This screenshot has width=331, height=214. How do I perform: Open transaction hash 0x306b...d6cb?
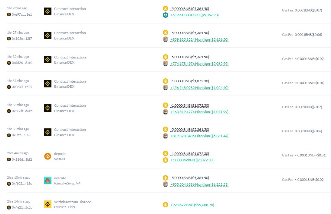point(22,111)
